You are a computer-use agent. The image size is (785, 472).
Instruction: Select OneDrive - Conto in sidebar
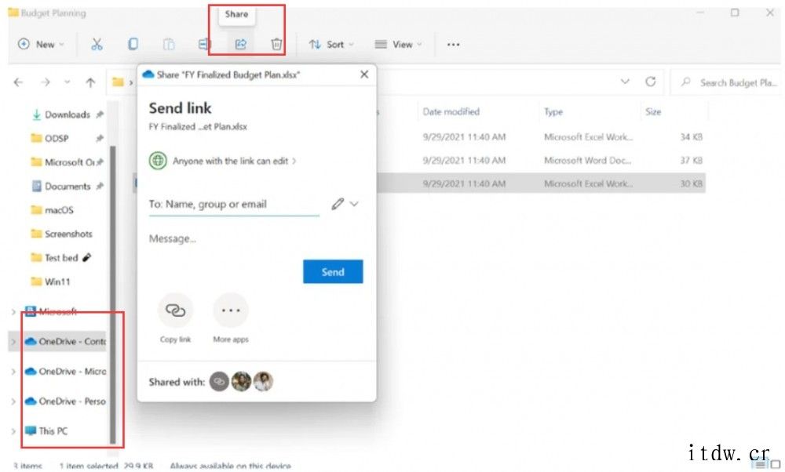coord(65,342)
